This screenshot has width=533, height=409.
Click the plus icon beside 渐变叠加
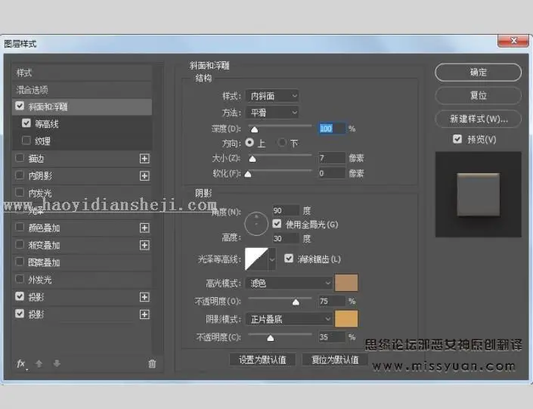(x=144, y=245)
